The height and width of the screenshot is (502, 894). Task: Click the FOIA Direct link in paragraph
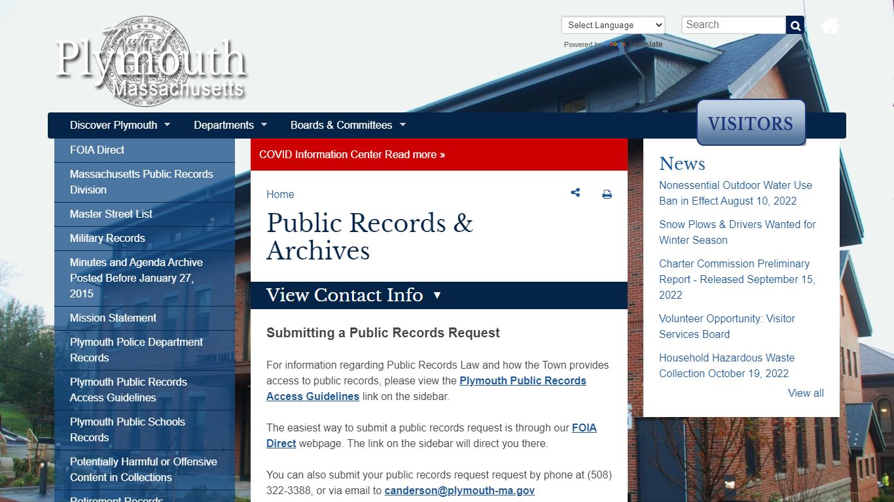tap(431, 435)
